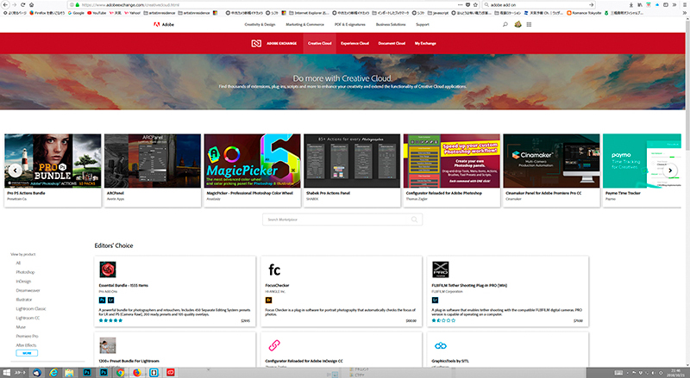The height and width of the screenshot is (378, 690).
Task: Click the Lr badge on FUJIFILM card
Action: [435, 301]
